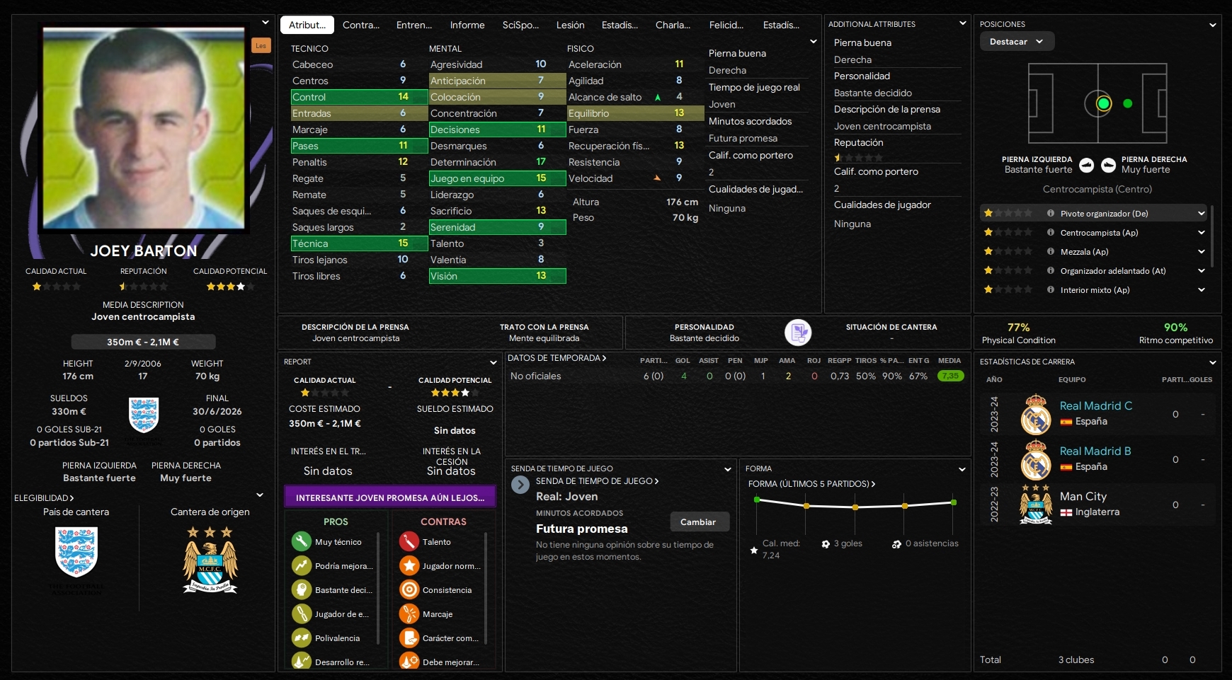Image resolution: width=1232 pixels, height=680 pixels.
Task: Click the info icon for Mezzala (Ap)
Action: point(1051,251)
